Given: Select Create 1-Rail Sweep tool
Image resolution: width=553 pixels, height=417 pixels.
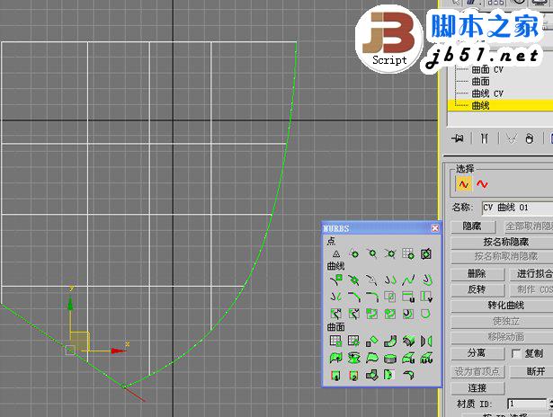Looking at the screenshot, I should pos(336,375).
